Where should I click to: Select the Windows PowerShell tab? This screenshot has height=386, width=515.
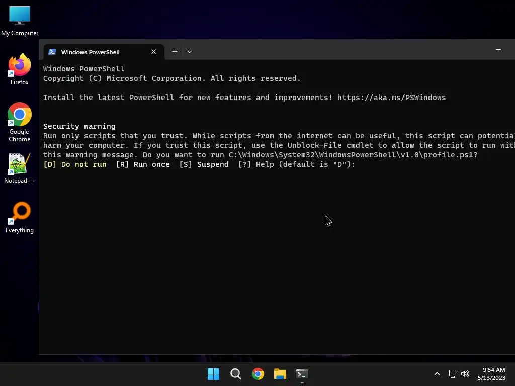tap(104, 52)
